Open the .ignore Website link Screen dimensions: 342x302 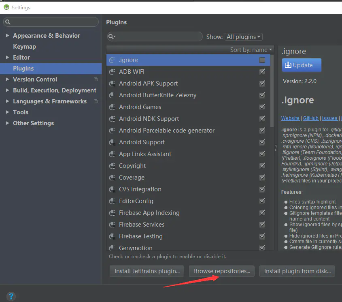click(290, 118)
